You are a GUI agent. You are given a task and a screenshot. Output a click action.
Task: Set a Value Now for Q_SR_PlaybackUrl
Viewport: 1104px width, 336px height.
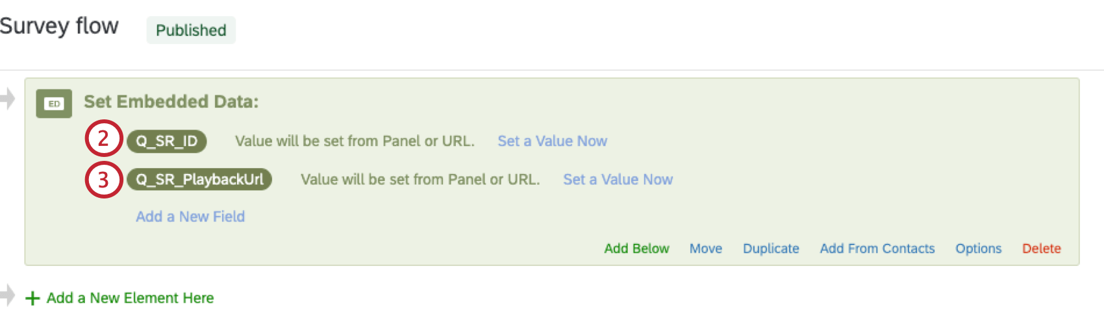[618, 180]
